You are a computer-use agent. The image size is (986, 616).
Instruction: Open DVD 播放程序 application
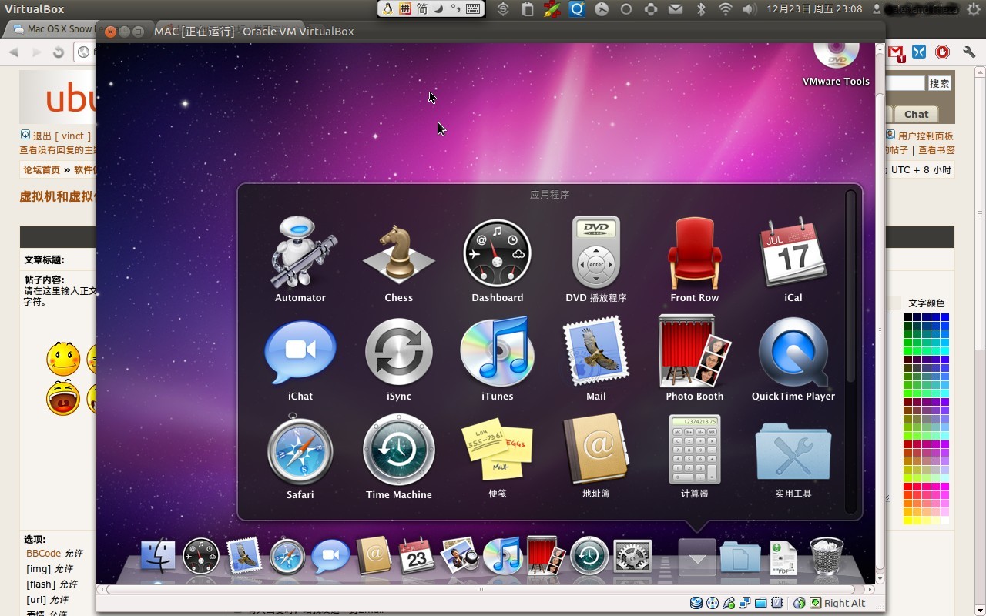(596, 252)
